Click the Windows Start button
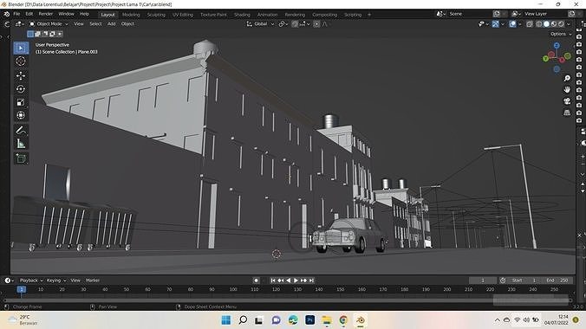586x329 pixels. [x=226, y=320]
